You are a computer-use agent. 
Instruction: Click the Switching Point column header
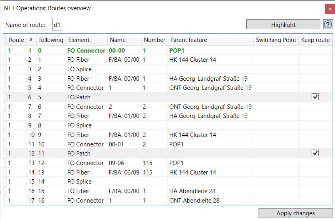tap(276, 40)
